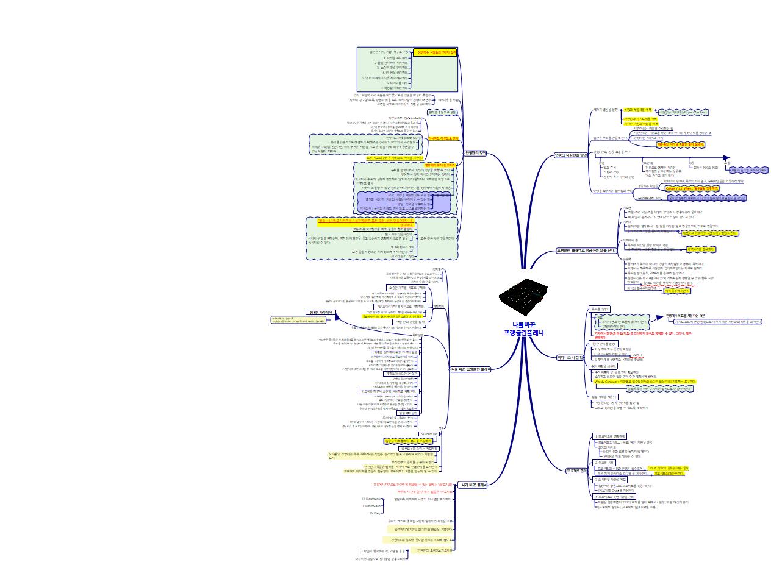771x565 pixels.
Task: Click the SMART text in the goals branch
Action: [x=637, y=354]
